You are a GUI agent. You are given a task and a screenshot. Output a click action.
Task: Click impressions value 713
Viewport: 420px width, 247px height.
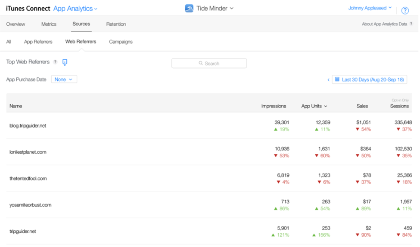click(x=285, y=201)
